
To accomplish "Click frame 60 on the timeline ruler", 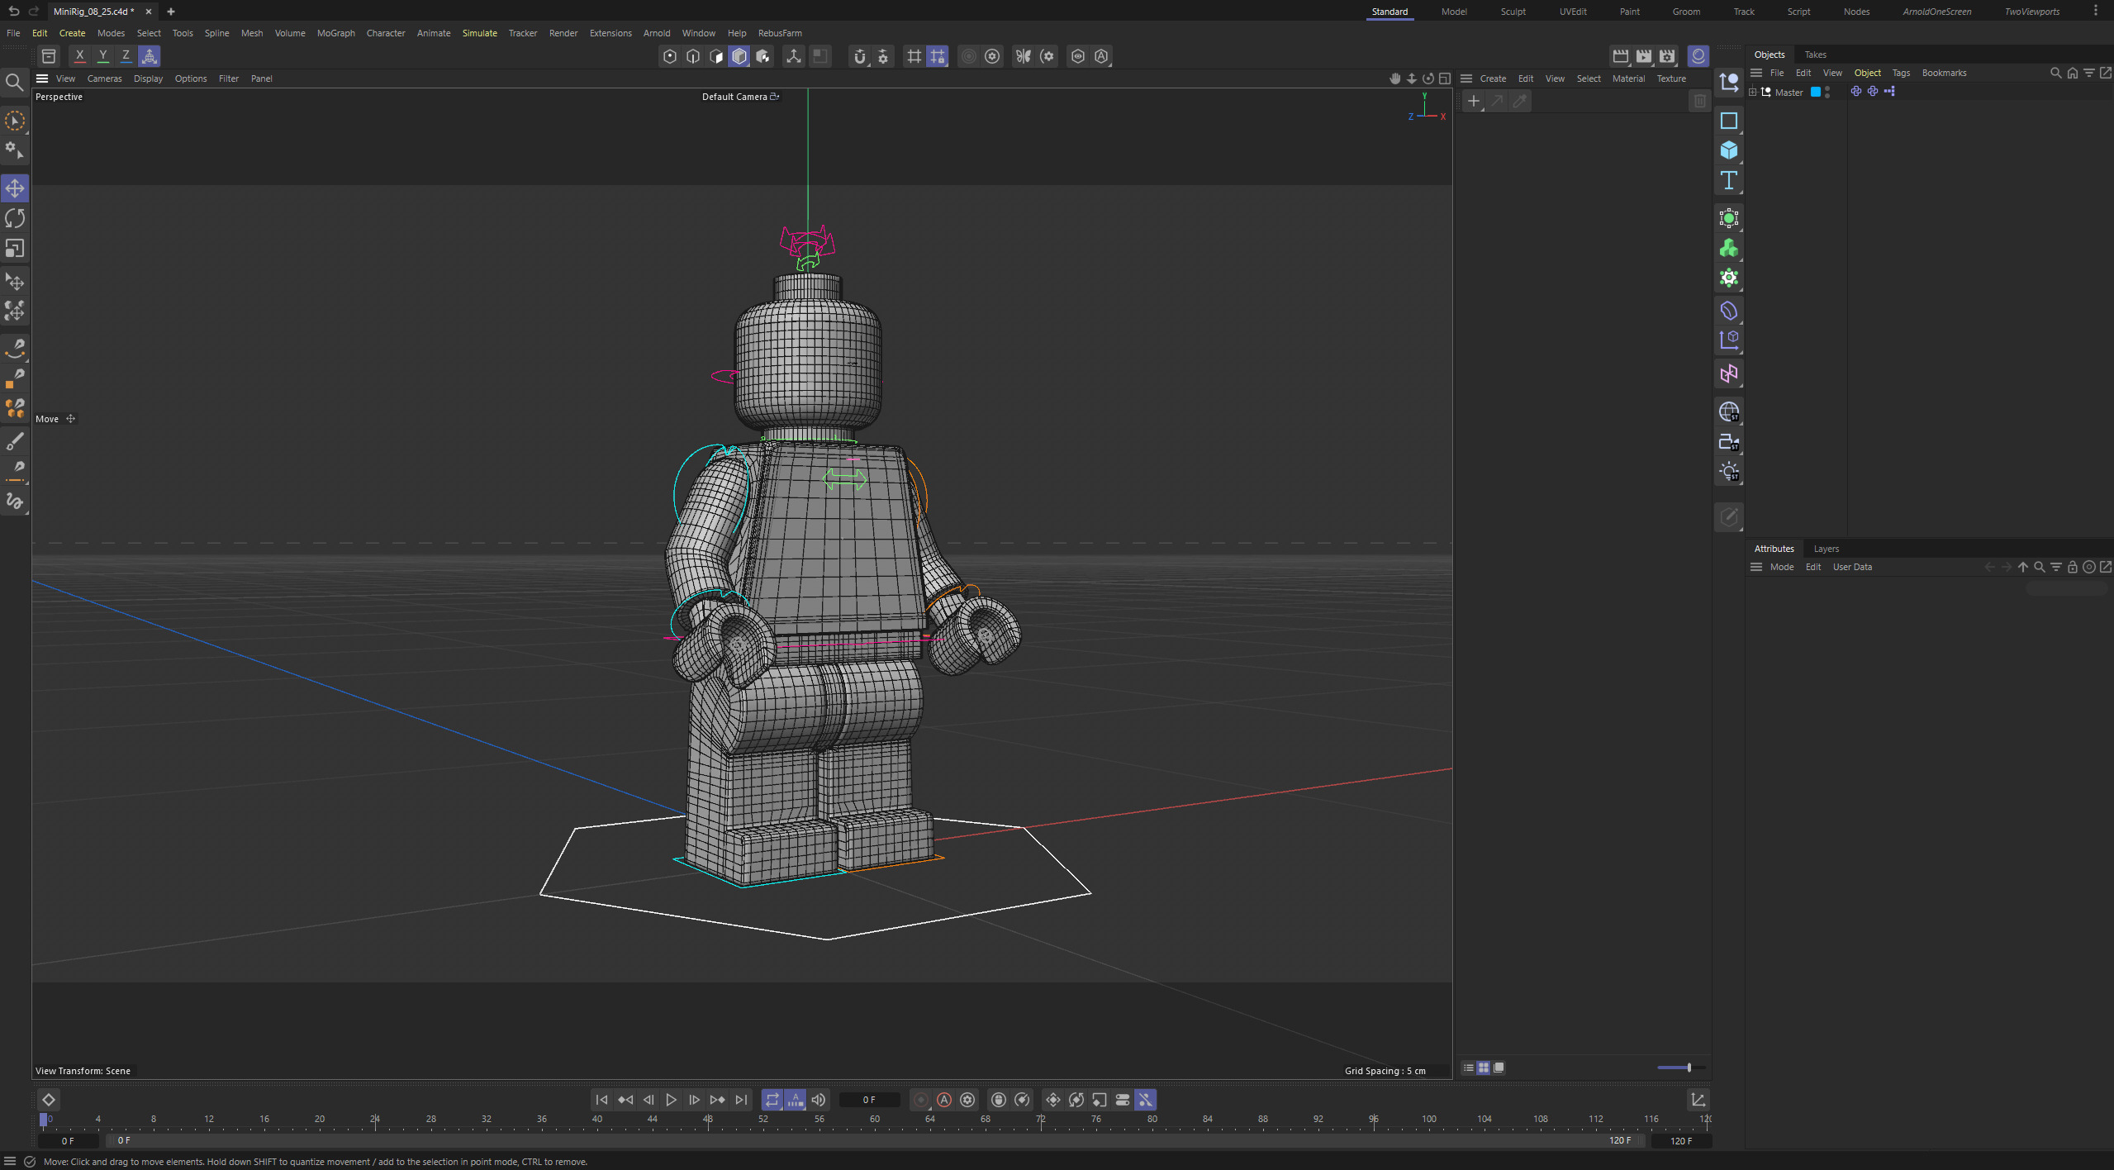I will [x=875, y=1119].
